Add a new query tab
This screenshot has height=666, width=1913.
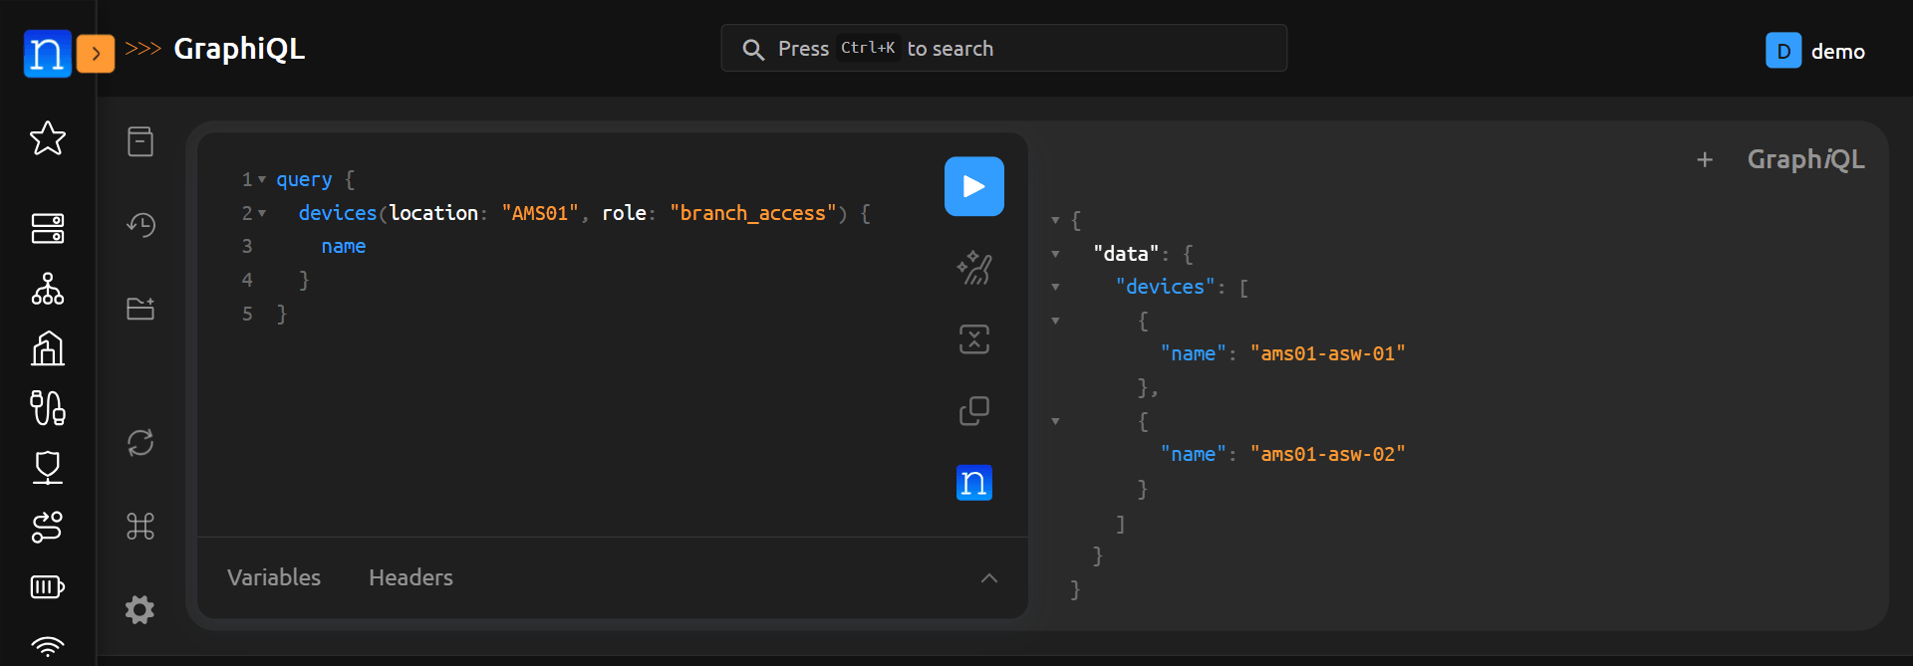pyautogui.click(x=1705, y=159)
